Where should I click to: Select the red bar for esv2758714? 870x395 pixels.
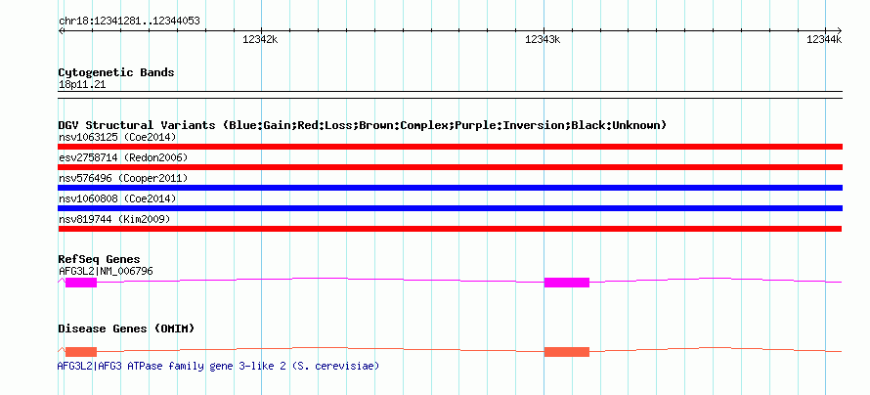click(x=450, y=167)
